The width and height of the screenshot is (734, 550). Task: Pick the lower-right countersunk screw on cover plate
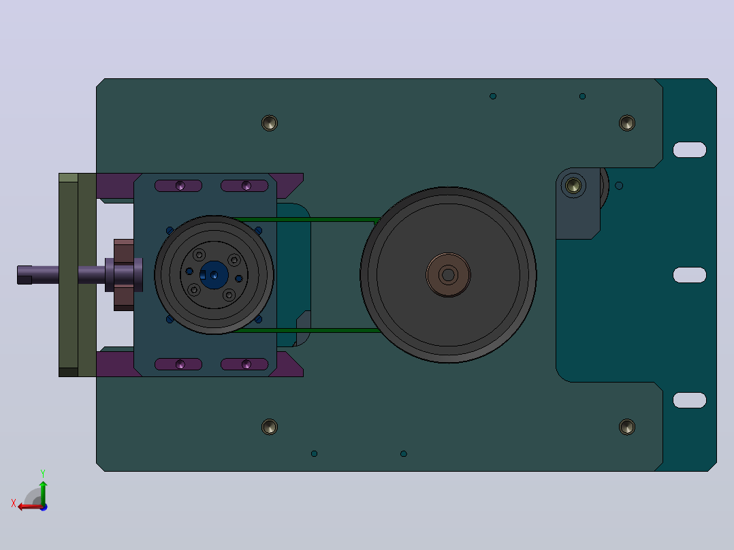click(x=627, y=427)
